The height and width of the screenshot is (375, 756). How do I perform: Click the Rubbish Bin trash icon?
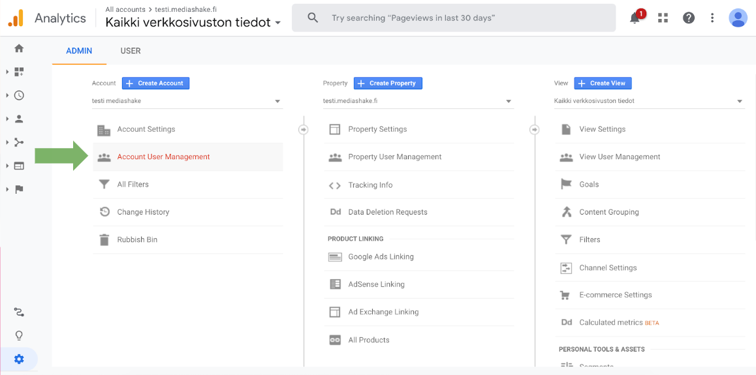(x=104, y=240)
